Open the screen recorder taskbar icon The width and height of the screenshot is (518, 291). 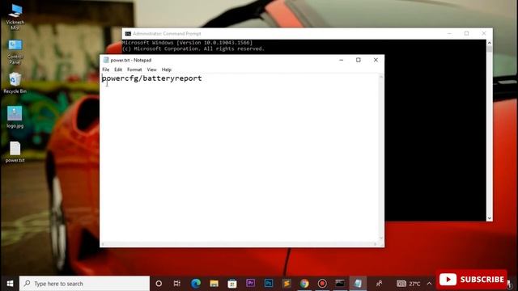[322, 284]
